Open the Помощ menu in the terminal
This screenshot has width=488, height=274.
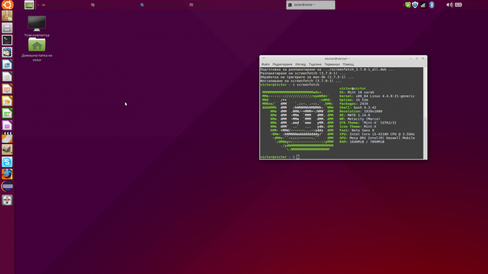click(348, 64)
